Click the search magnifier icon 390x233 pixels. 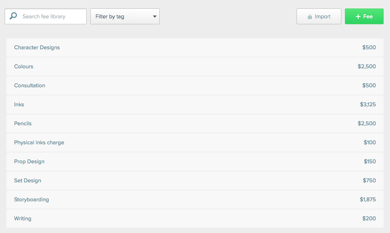click(x=13, y=16)
